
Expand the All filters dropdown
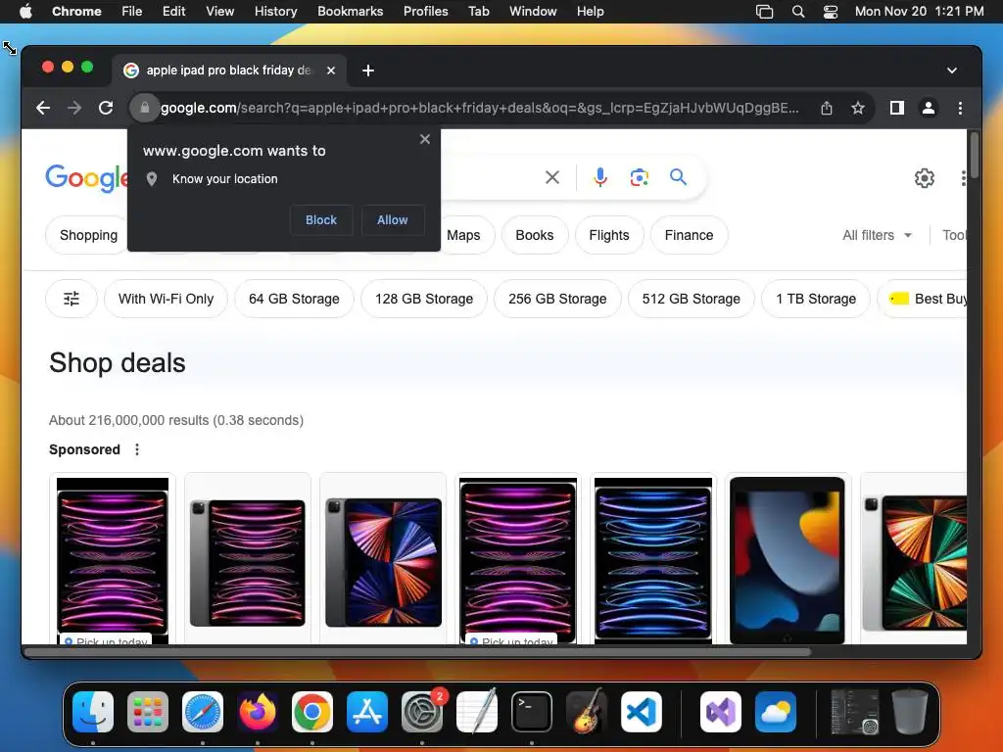tap(877, 235)
